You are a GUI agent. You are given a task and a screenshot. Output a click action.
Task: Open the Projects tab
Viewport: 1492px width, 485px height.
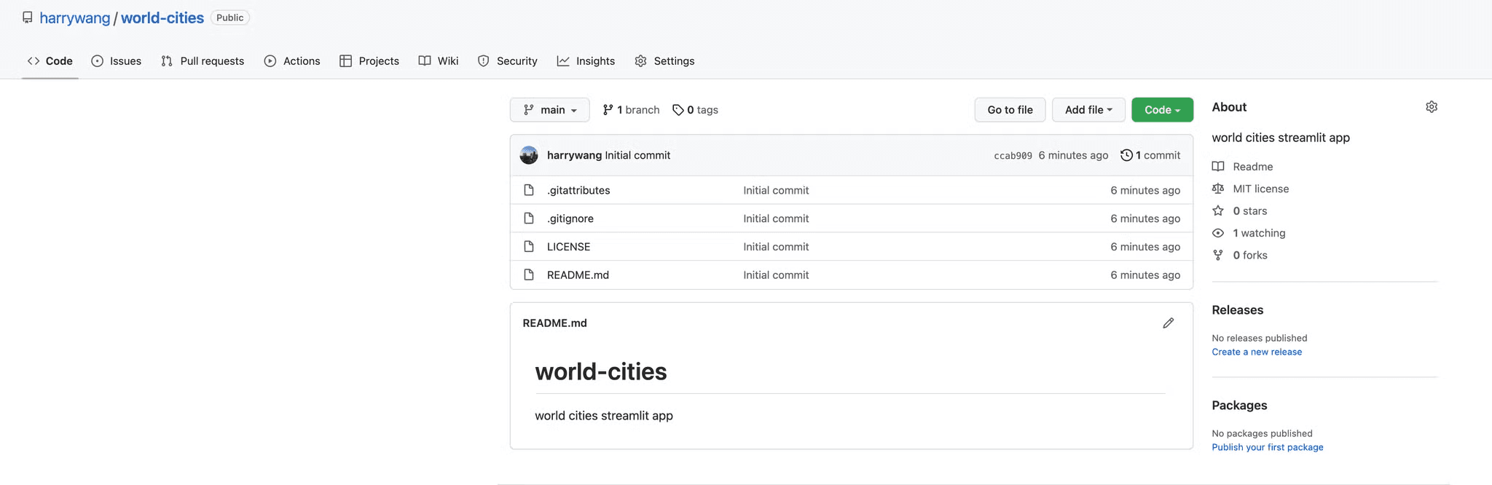click(369, 61)
